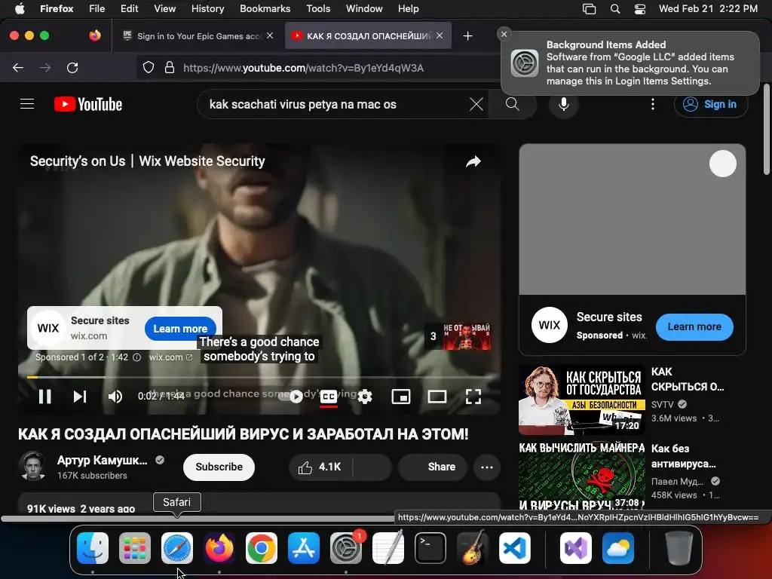Mute the video volume
772x579 pixels.
click(115, 397)
